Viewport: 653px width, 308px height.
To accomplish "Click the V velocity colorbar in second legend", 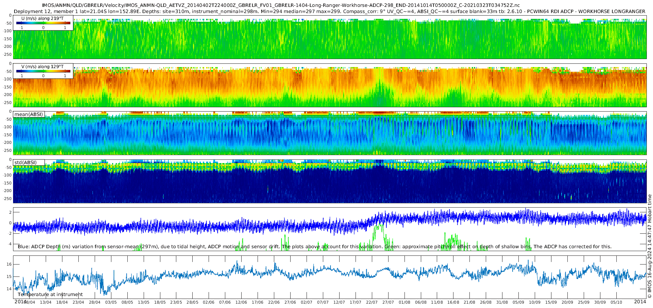I will coord(44,71).
